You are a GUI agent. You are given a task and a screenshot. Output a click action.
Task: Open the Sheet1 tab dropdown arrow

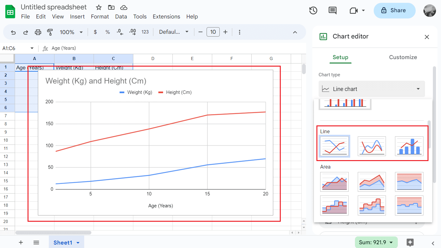pyautogui.click(x=78, y=243)
